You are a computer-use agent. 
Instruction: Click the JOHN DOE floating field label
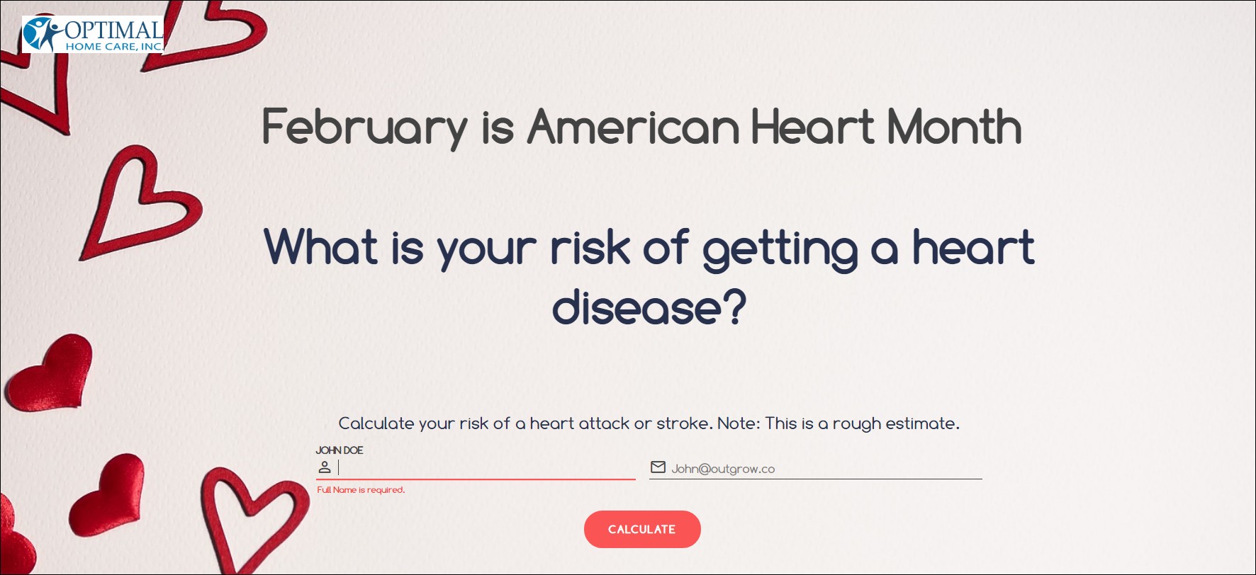(340, 450)
